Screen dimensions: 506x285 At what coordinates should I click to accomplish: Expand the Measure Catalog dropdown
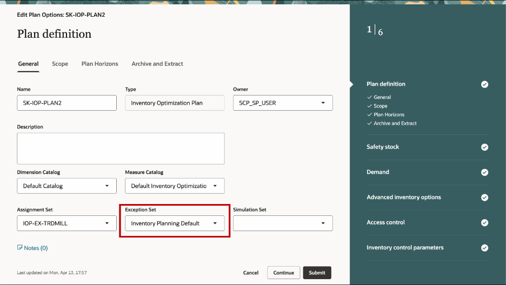tap(175, 186)
